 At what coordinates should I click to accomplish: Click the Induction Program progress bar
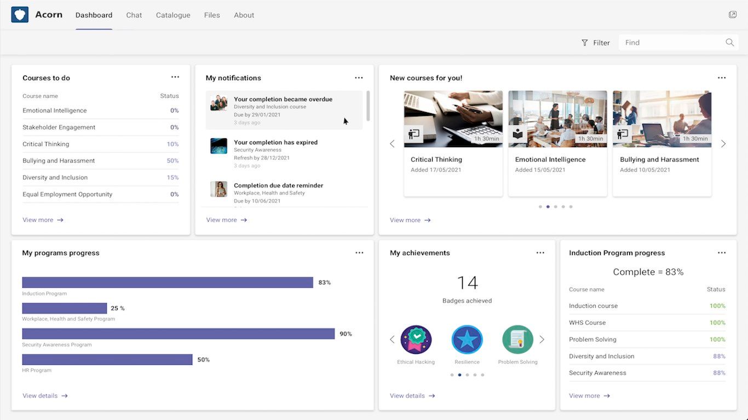point(168,282)
